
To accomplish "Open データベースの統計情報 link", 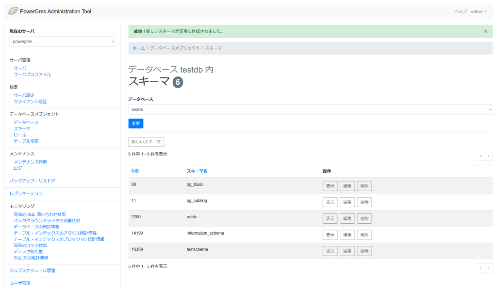I will (x=36, y=227).
